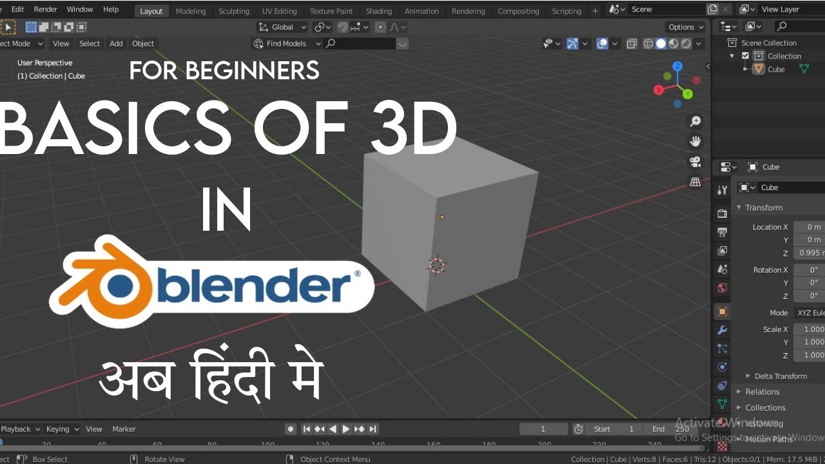Toggle viewport gizmos visibility
Screen dimensions: 825x464
tap(572, 44)
